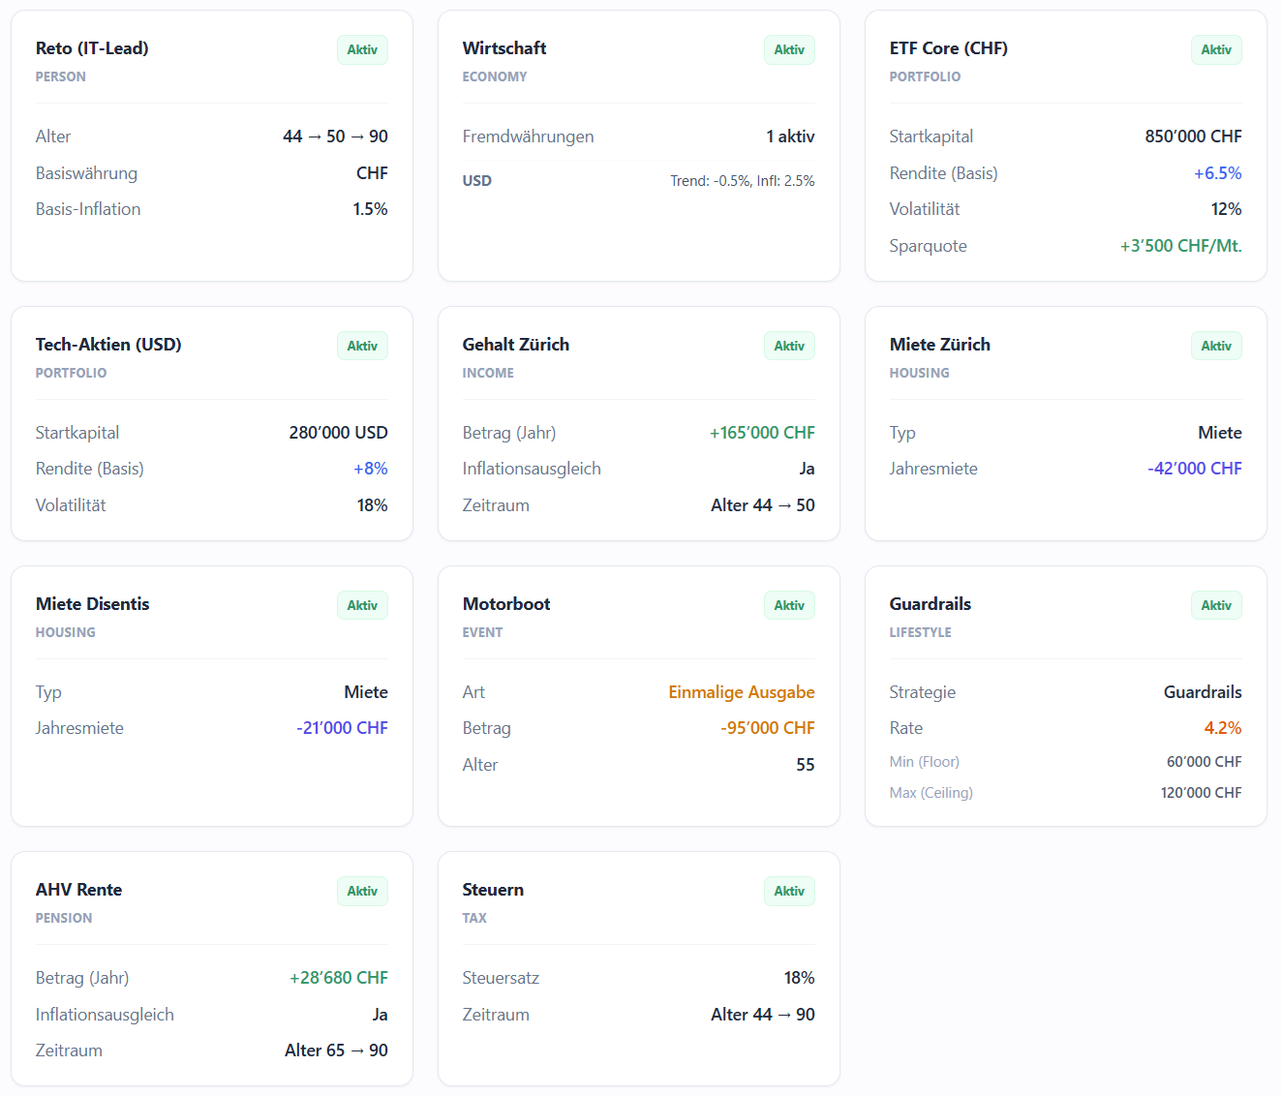Click the USD currency row in Wirtschaft
Image resolution: width=1281 pixels, height=1096 pixels.
(639, 181)
